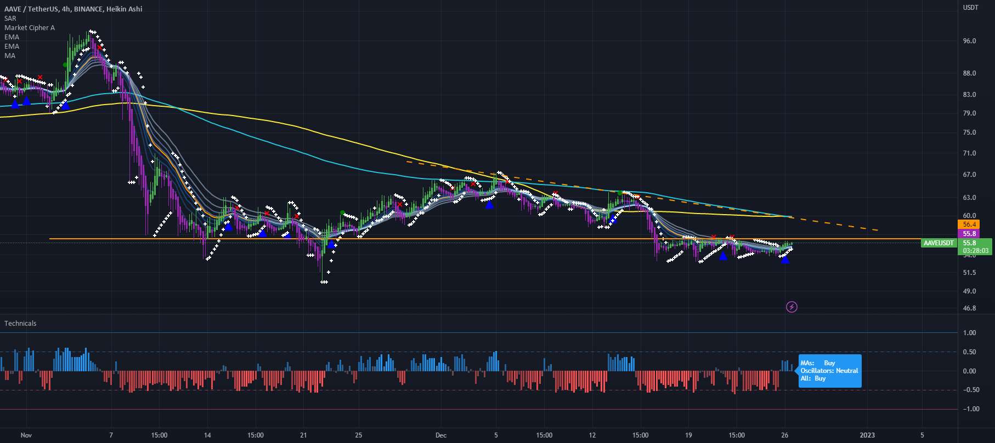Screen dimensions: 995x443
Task: Click the blue triangle signal near Dec 5
Action: click(489, 205)
